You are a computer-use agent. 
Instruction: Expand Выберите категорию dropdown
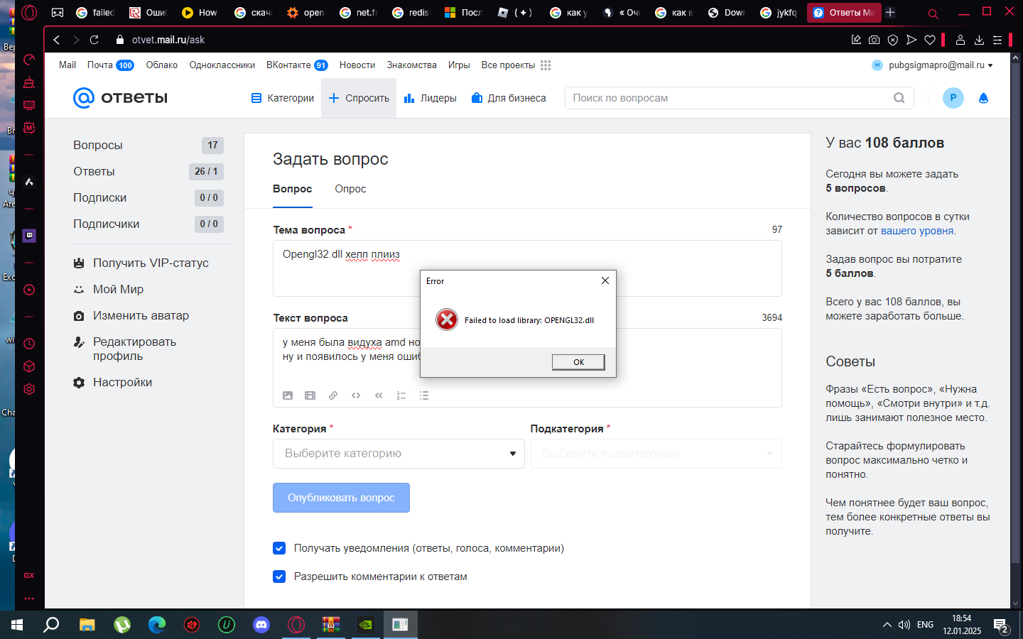click(399, 454)
